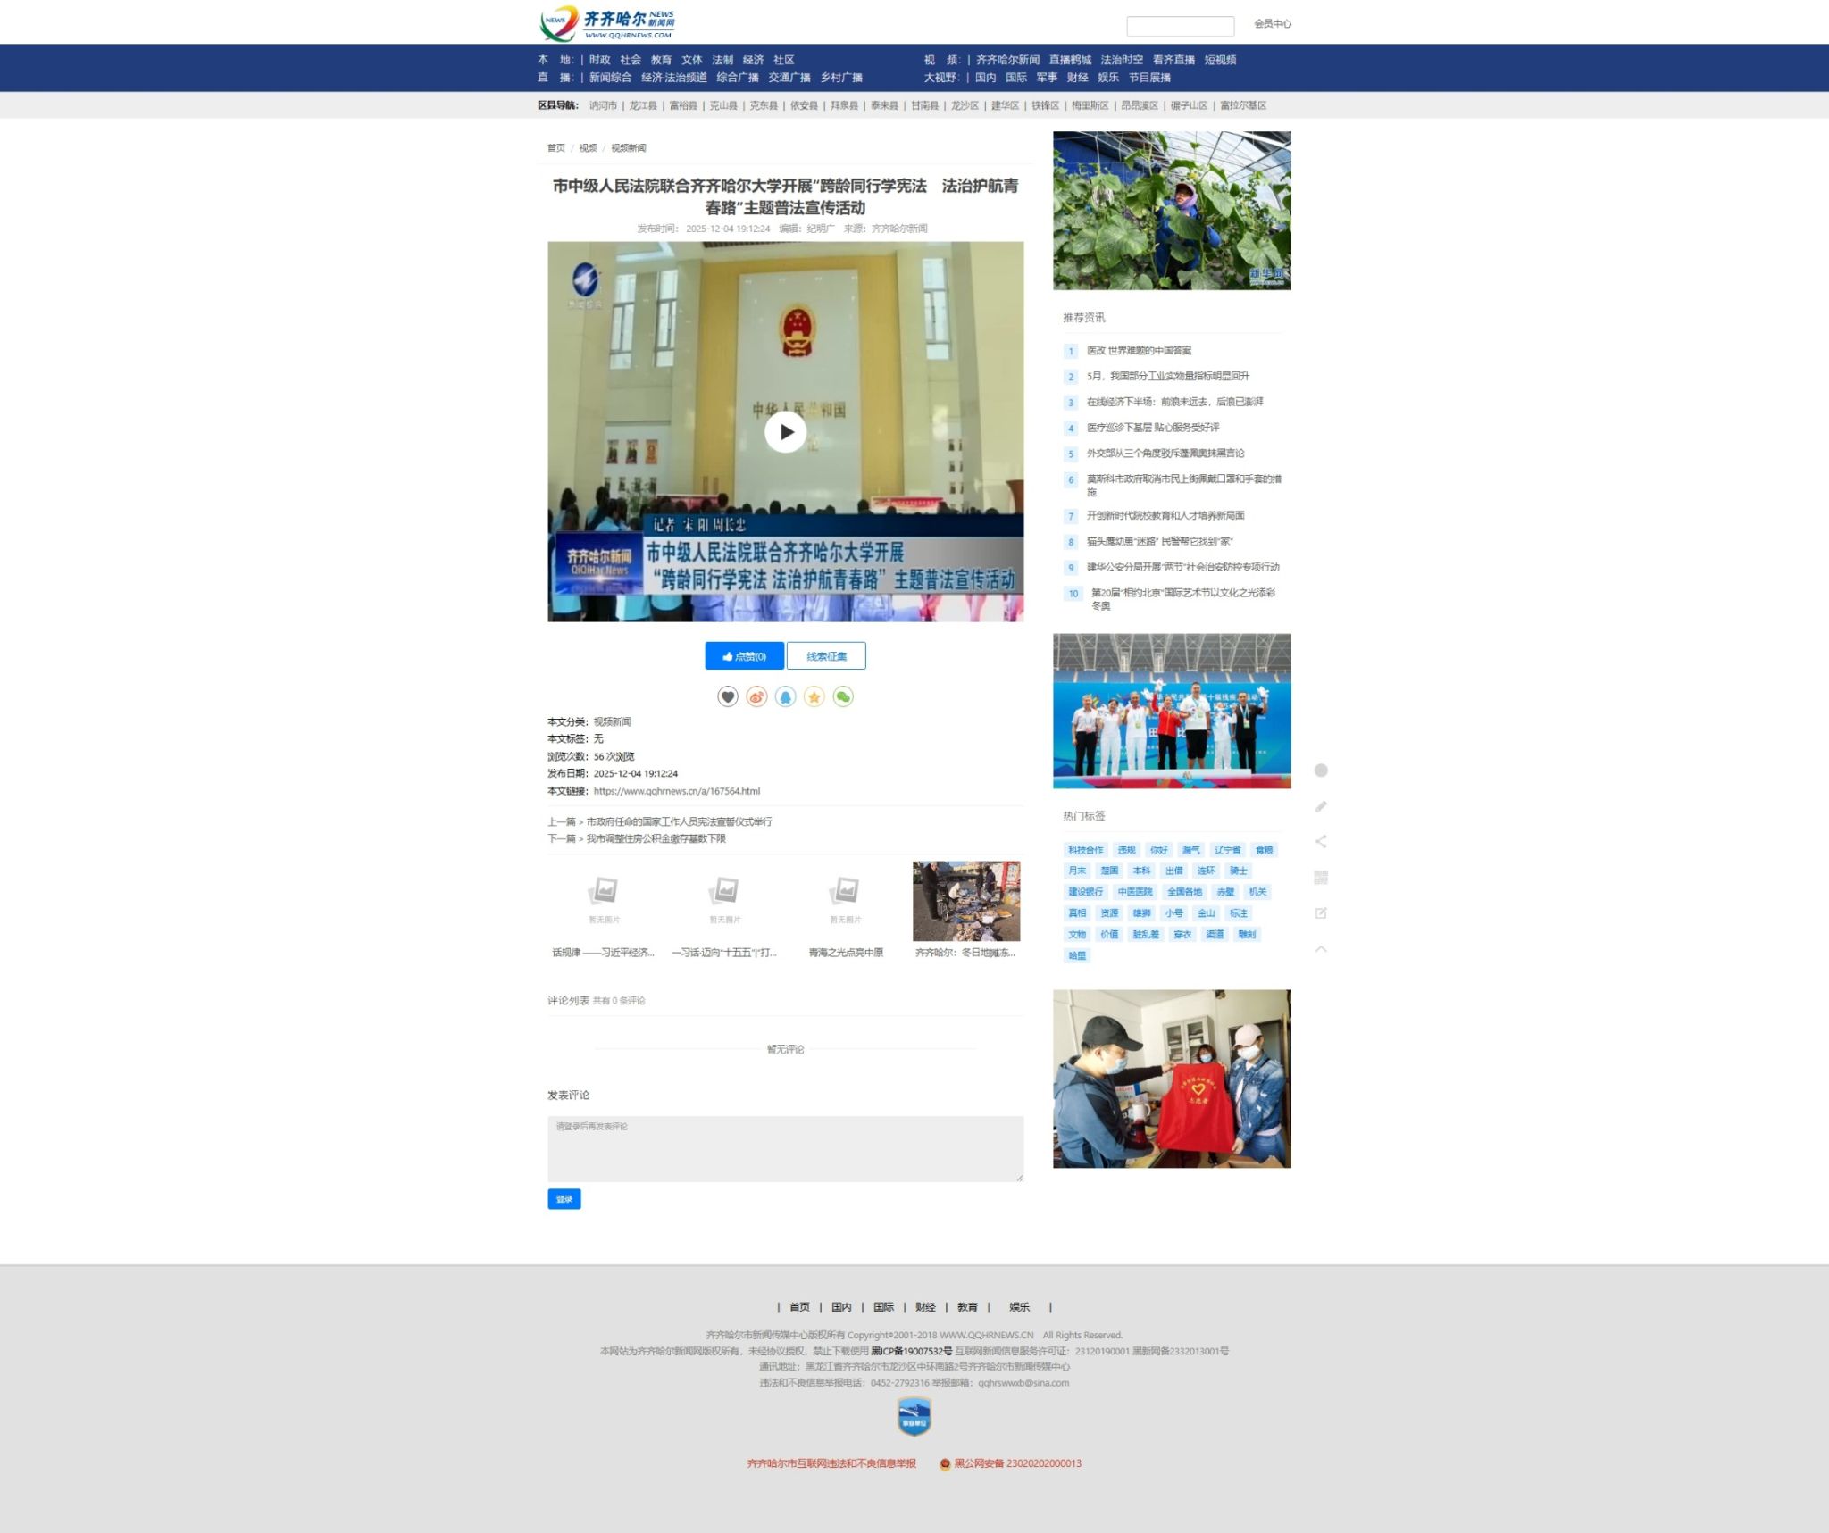This screenshot has height=1533, width=1829.
Task: Play the news video
Action: (785, 432)
